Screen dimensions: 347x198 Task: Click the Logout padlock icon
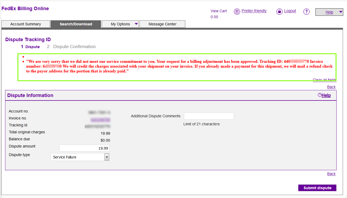279,11
